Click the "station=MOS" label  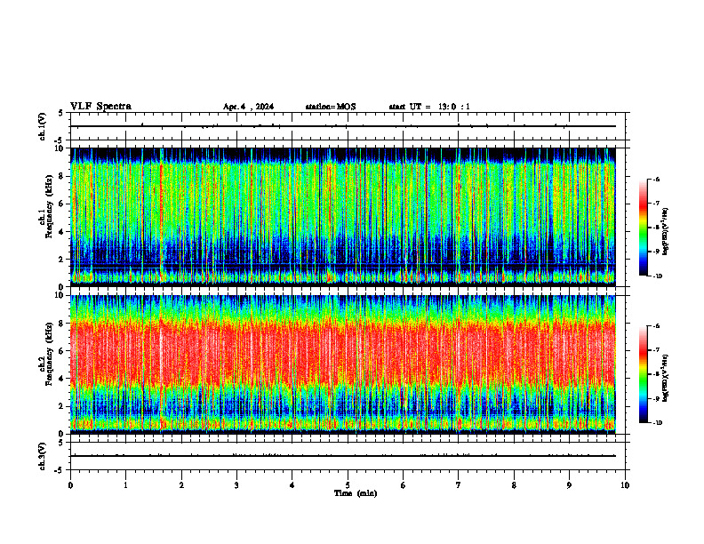(x=331, y=107)
